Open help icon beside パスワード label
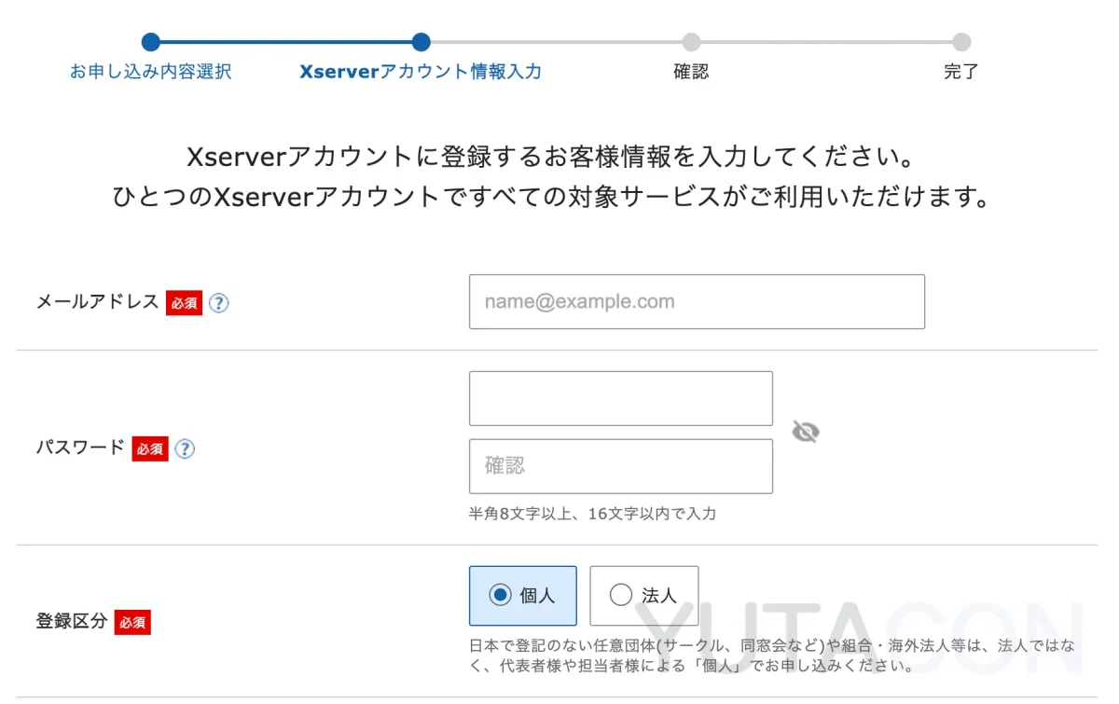Viewport: 1119px width, 704px height. 185,449
